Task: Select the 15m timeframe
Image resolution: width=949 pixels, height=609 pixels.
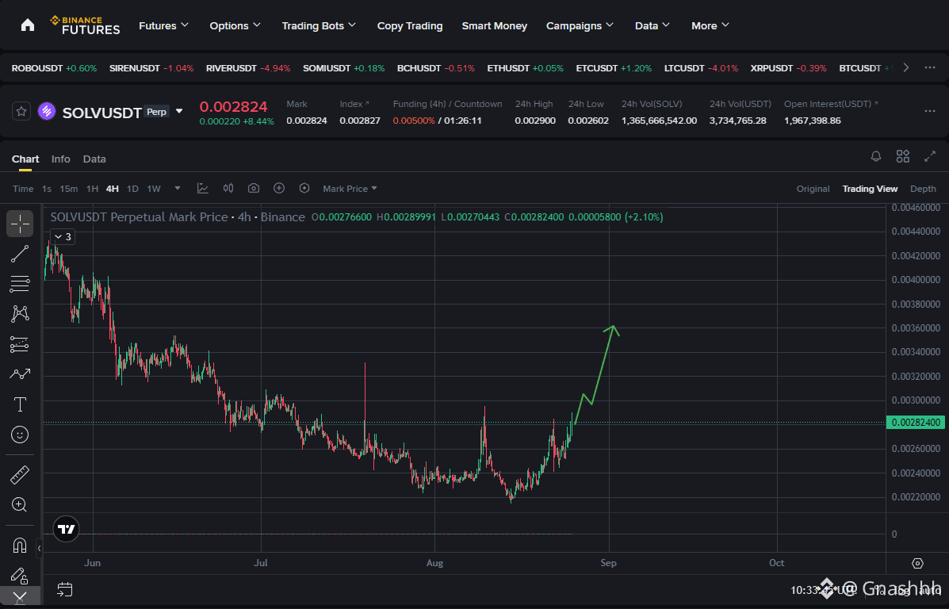Action: point(68,189)
